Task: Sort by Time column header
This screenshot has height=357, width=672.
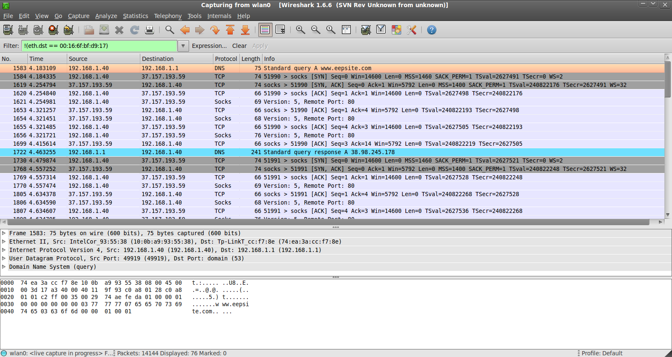Action: point(47,59)
